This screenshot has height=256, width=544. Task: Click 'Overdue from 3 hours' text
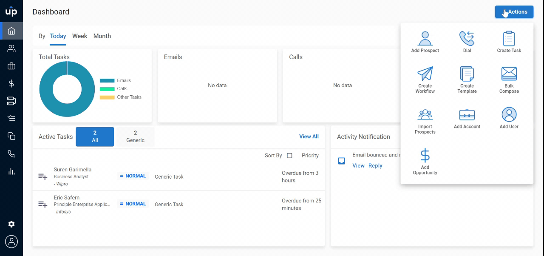point(300,176)
